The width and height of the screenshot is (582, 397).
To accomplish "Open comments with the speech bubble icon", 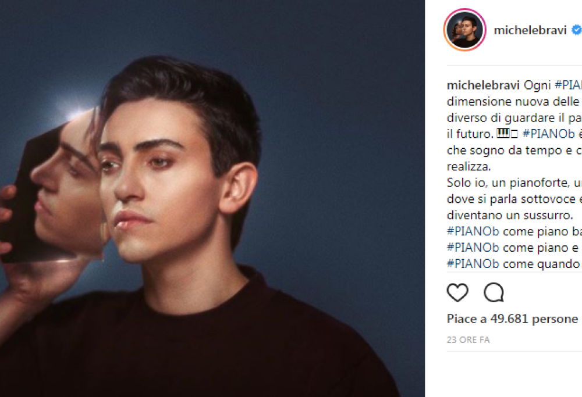I will tap(494, 292).
